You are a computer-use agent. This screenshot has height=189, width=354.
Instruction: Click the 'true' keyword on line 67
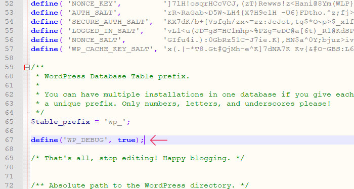point(126,140)
